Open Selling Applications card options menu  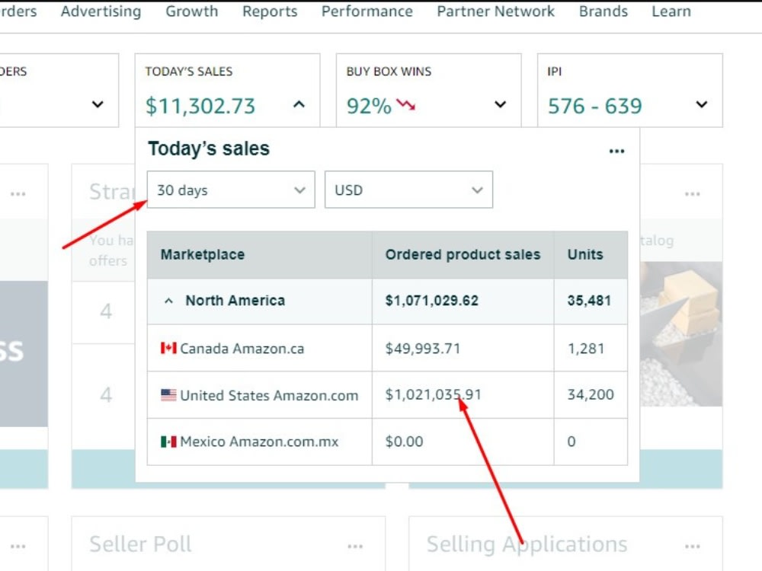click(x=693, y=546)
